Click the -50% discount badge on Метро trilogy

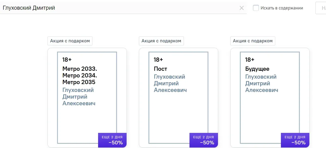coord(112,140)
